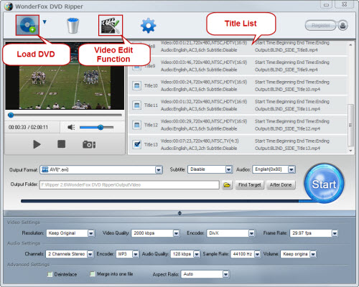Screen dimensions: 359x287
Task: Stop the preview playback
Action: pos(62,144)
